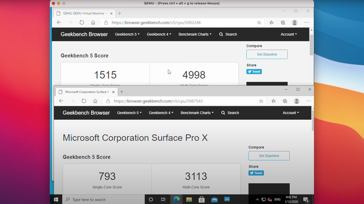The height and width of the screenshot is (204, 364).
Task: Click profile avatar in upper browser toolbar
Action: 294,23
